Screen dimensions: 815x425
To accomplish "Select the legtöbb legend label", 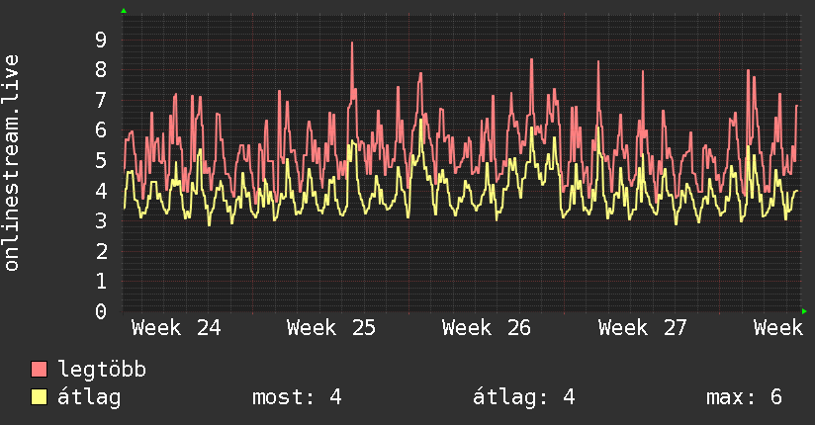I will 102,370.
